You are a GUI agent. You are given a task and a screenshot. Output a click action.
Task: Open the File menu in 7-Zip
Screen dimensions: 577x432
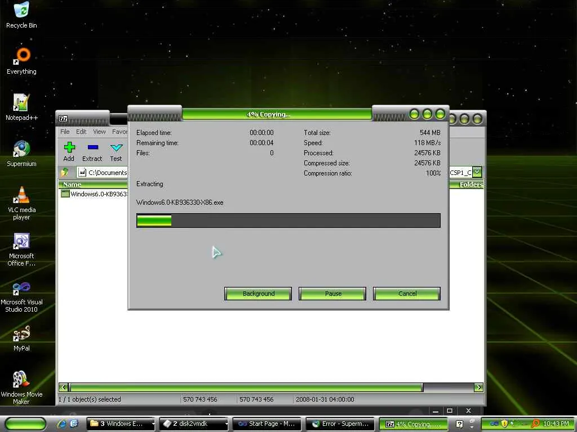coord(65,132)
